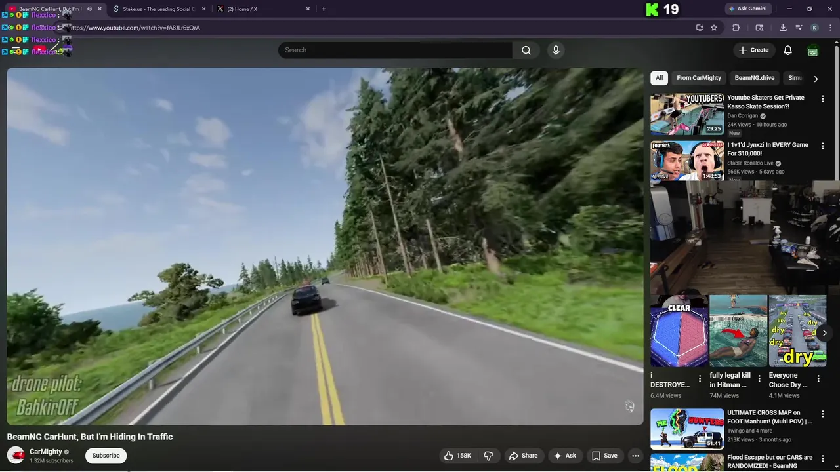Open the CLEAR hexagon Short thumbnail

tap(679, 331)
